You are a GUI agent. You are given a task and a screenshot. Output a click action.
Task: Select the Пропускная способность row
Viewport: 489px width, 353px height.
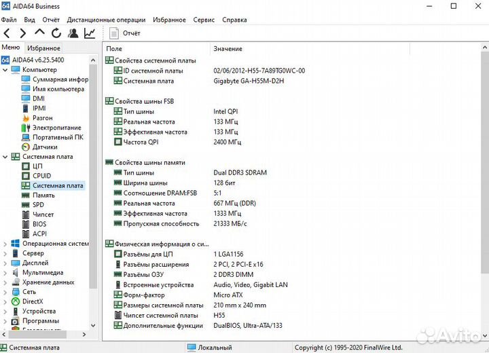click(x=180, y=223)
